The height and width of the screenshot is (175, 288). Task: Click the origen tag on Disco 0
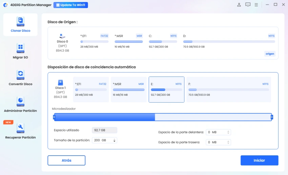click(270, 54)
